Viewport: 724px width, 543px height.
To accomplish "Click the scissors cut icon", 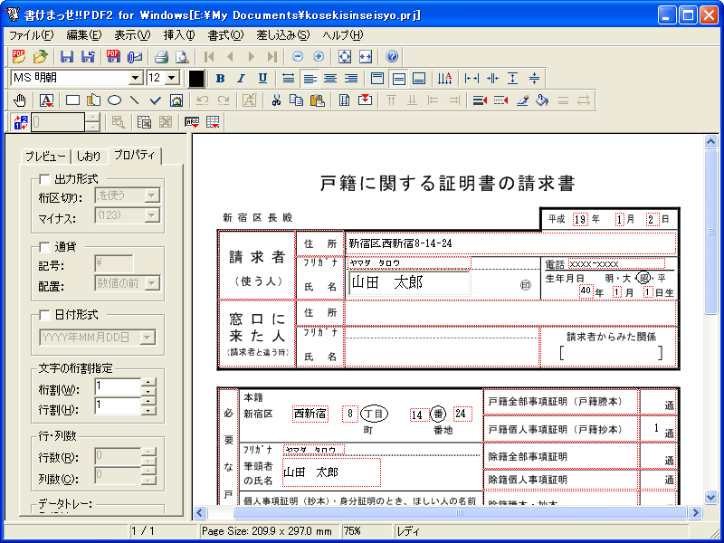I will pyautogui.click(x=276, y=100).
